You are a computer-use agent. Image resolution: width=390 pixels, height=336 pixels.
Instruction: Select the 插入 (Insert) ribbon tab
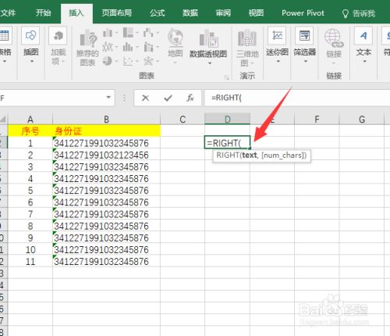coord(76,13)
